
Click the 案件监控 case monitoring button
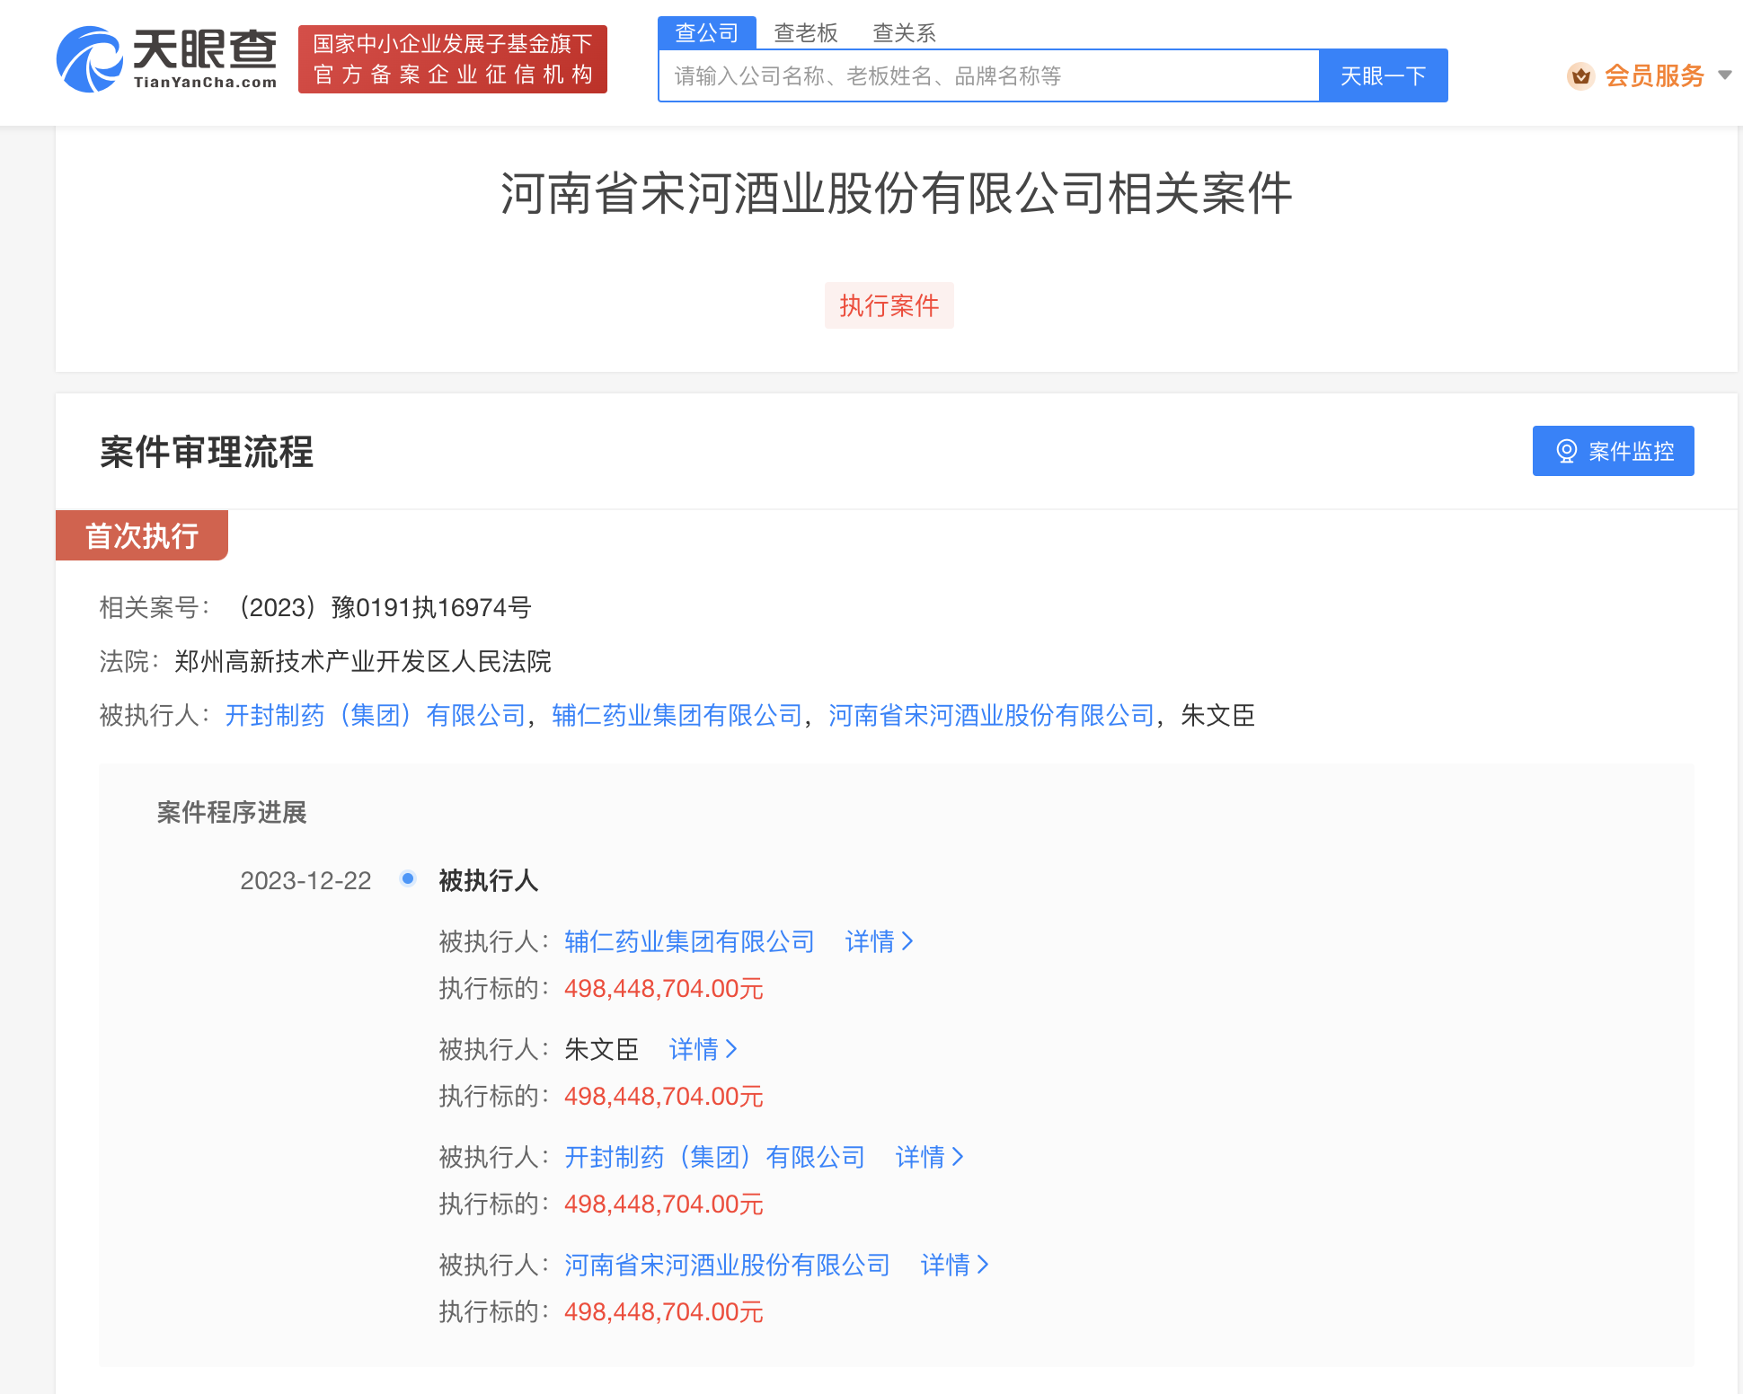1614,451
